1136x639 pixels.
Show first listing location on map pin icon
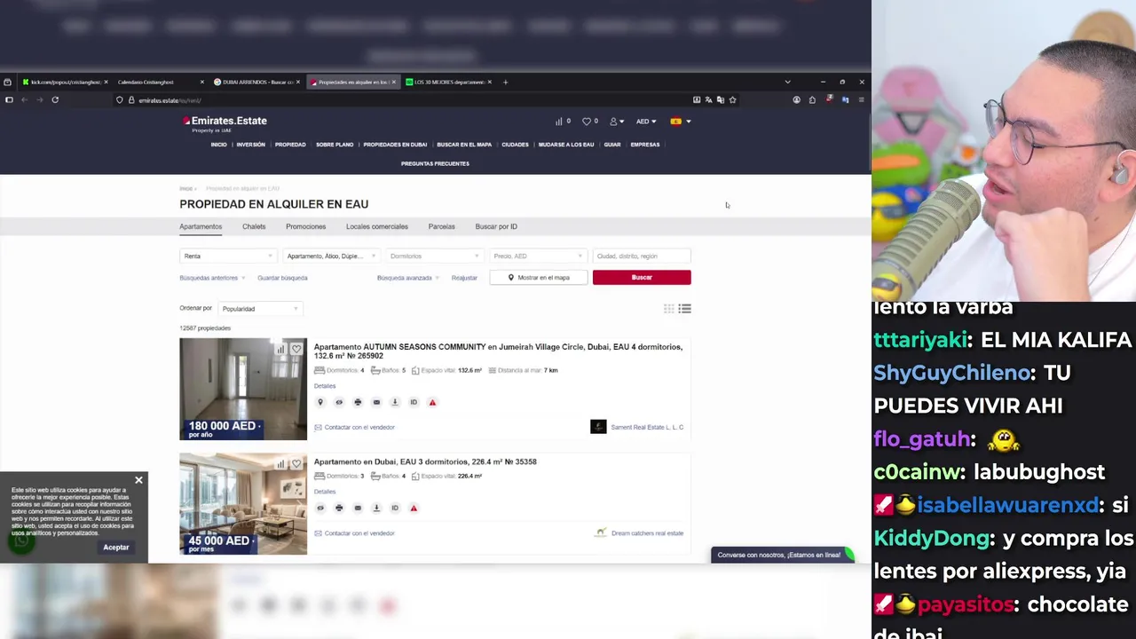point(320,402)
